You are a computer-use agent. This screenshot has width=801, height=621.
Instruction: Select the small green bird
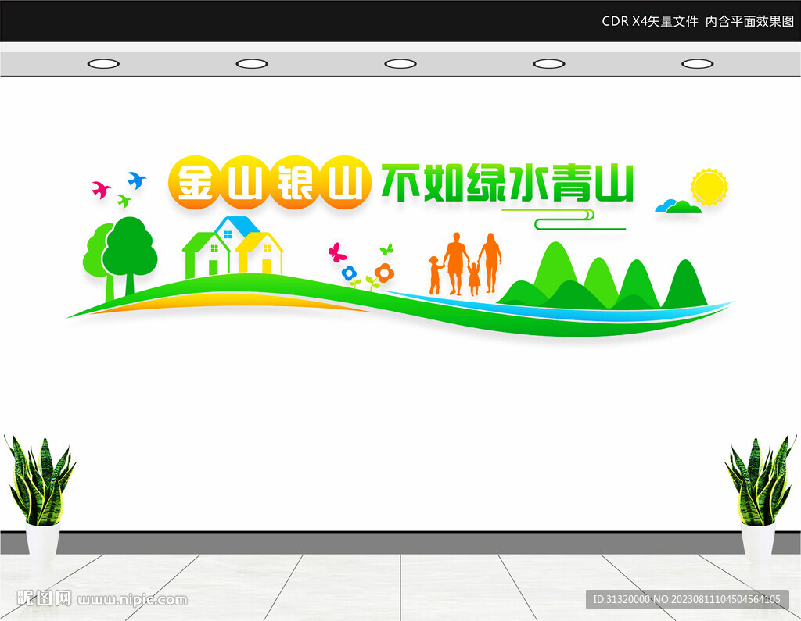pyautogui.click(x=124, y=201)
